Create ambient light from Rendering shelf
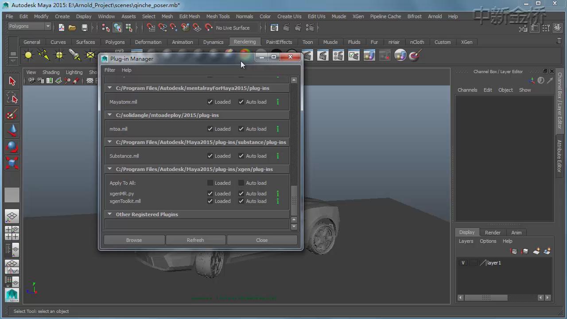This screenshot has height=319, width=567. (28, 55)
